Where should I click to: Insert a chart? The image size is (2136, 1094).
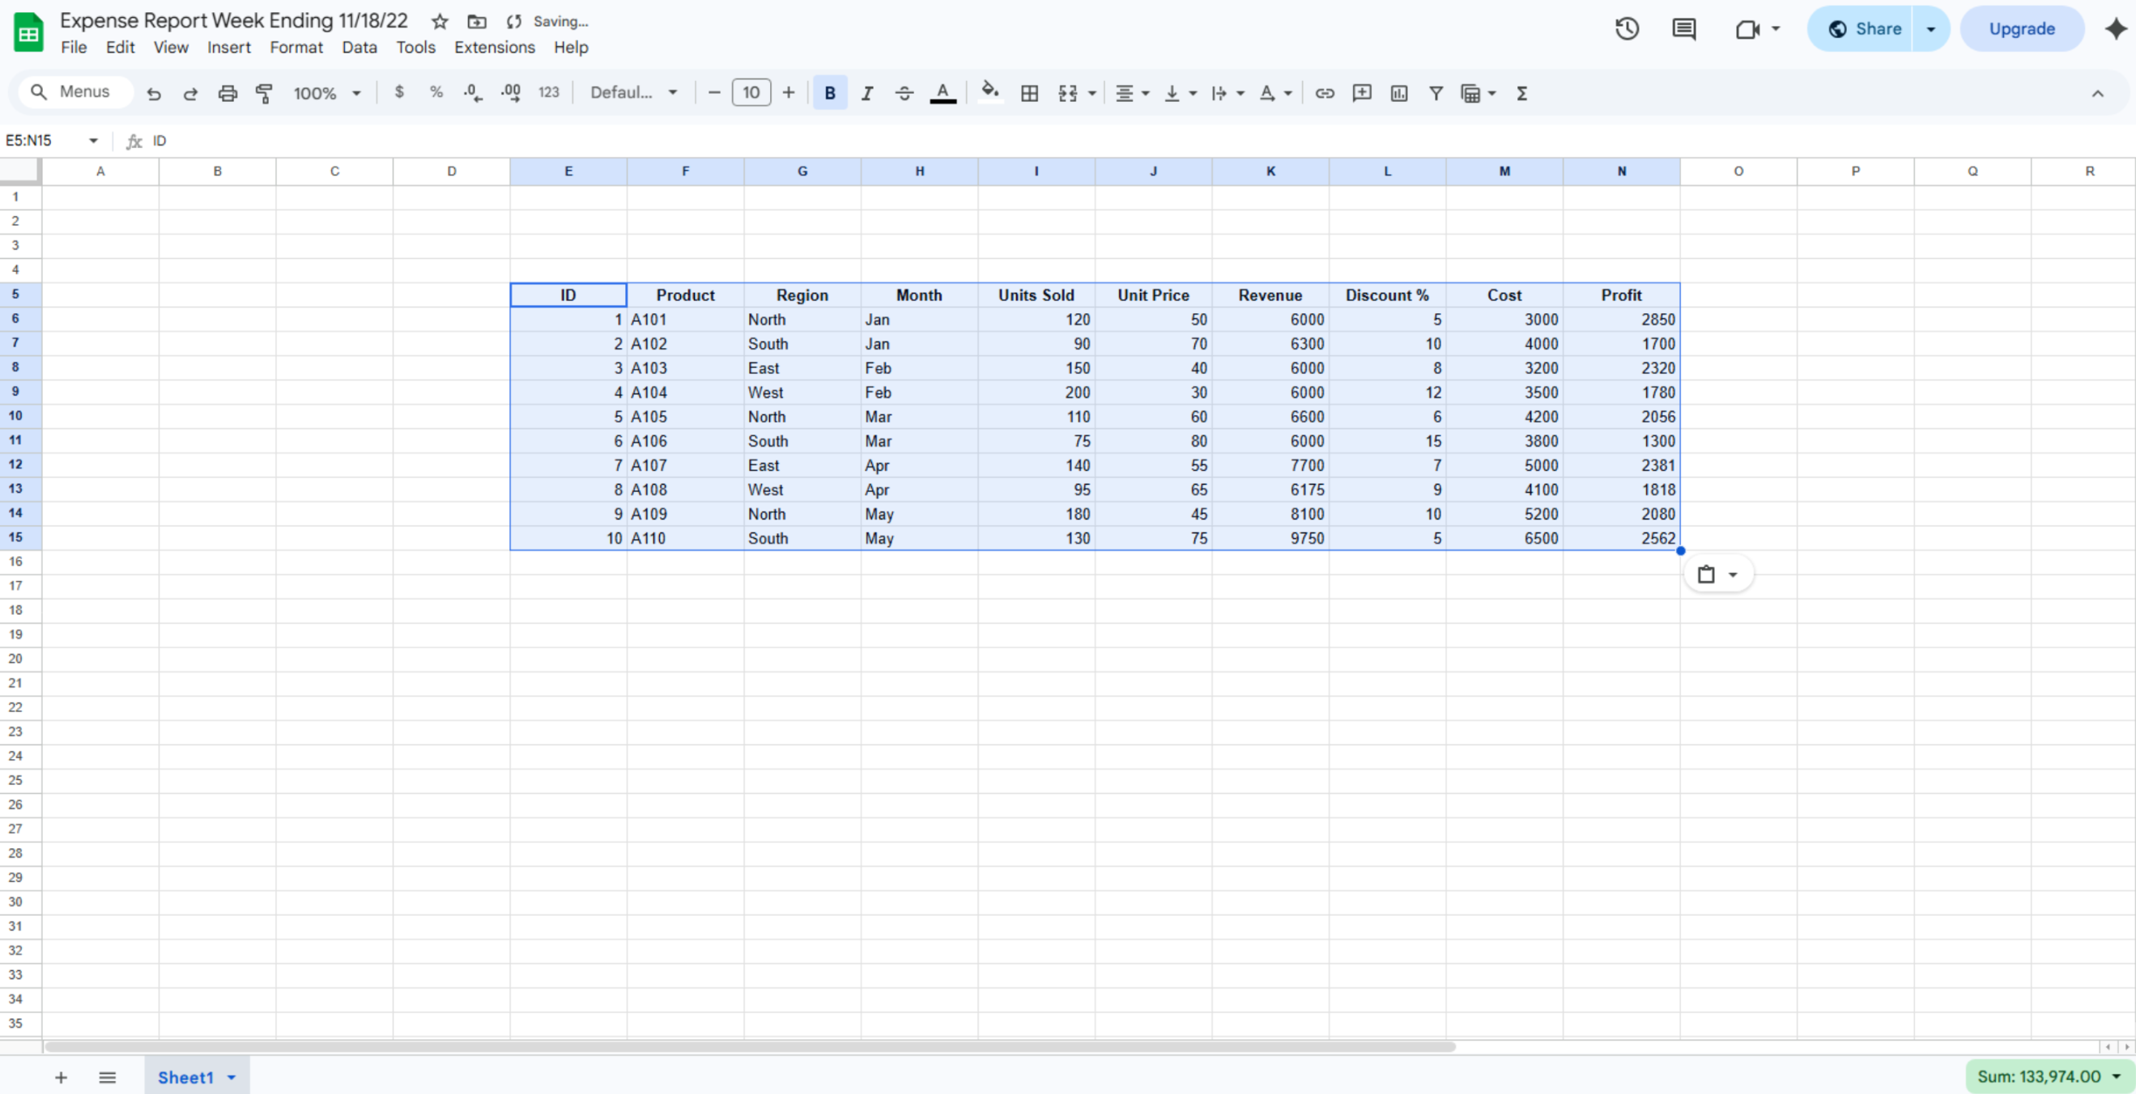point(1399,93)
